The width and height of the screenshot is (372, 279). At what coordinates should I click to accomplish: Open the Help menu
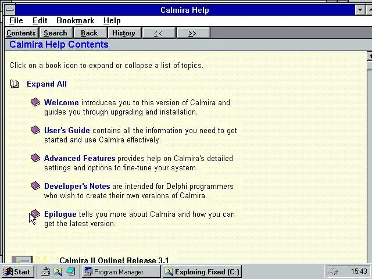coord(112,21)
